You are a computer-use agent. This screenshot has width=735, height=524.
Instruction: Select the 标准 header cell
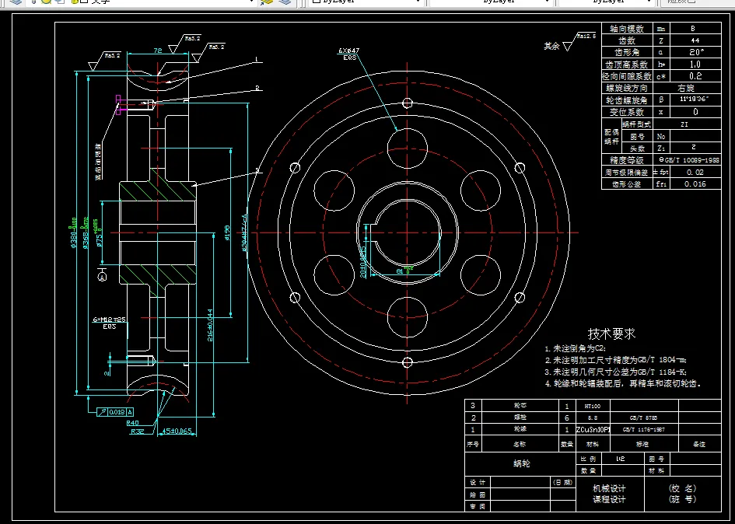coord(644,444)
